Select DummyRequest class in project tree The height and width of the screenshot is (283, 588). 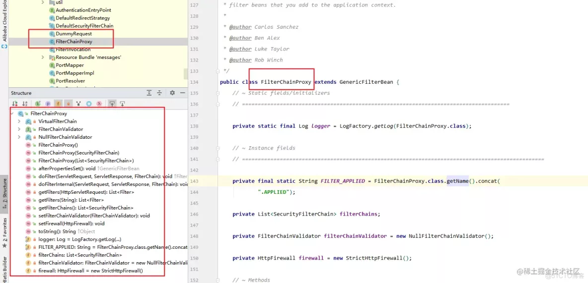pos(73,34)
